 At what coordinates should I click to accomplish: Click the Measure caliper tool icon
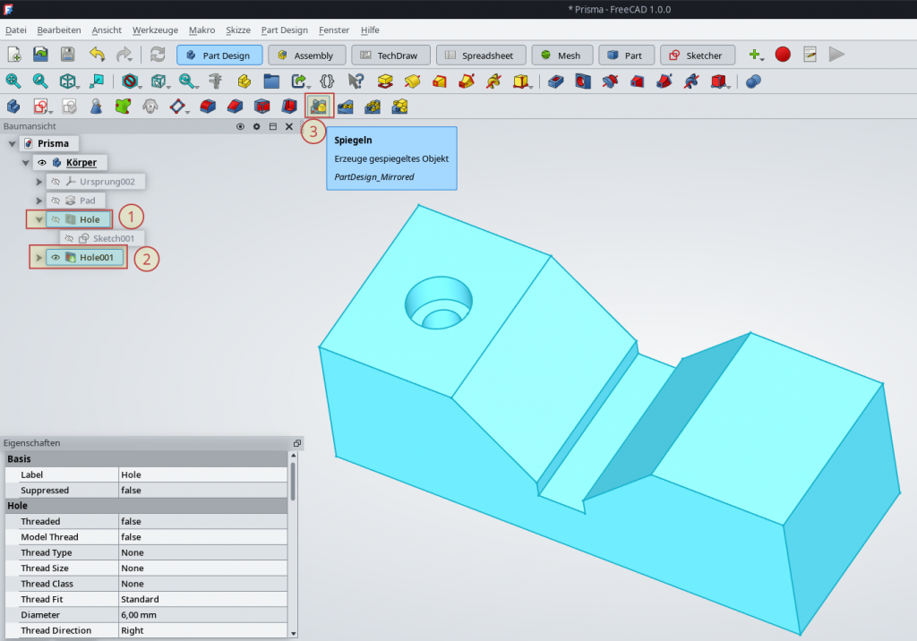[214, 81]
